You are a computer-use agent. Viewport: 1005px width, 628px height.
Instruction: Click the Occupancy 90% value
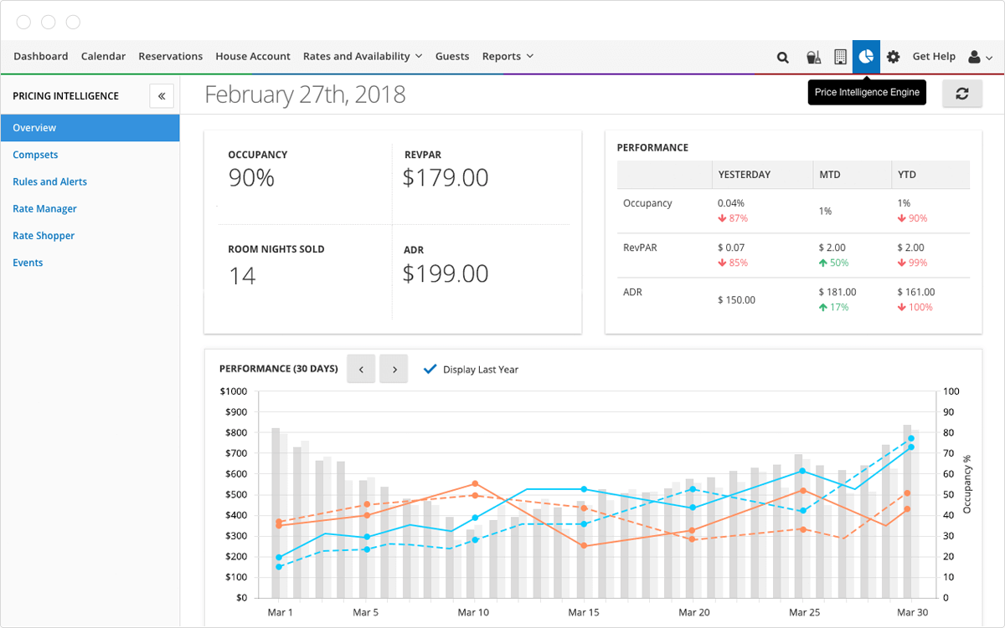point(251,177)
